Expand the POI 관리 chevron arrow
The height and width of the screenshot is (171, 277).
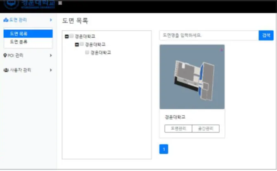[x=51, y=55]
